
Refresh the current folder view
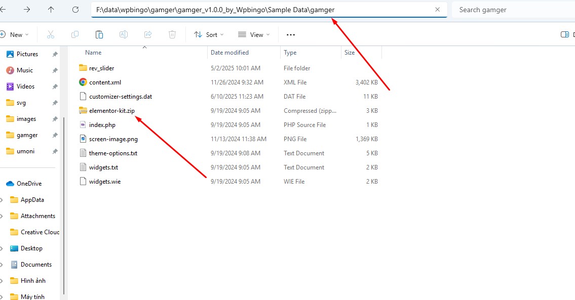click(75, 10)
